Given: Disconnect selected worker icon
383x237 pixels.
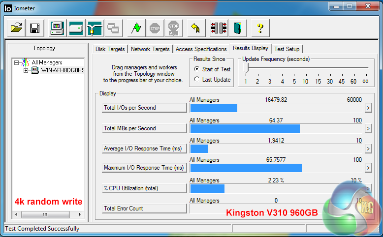Looking at the screenshot, I should [x=219, y=28].
